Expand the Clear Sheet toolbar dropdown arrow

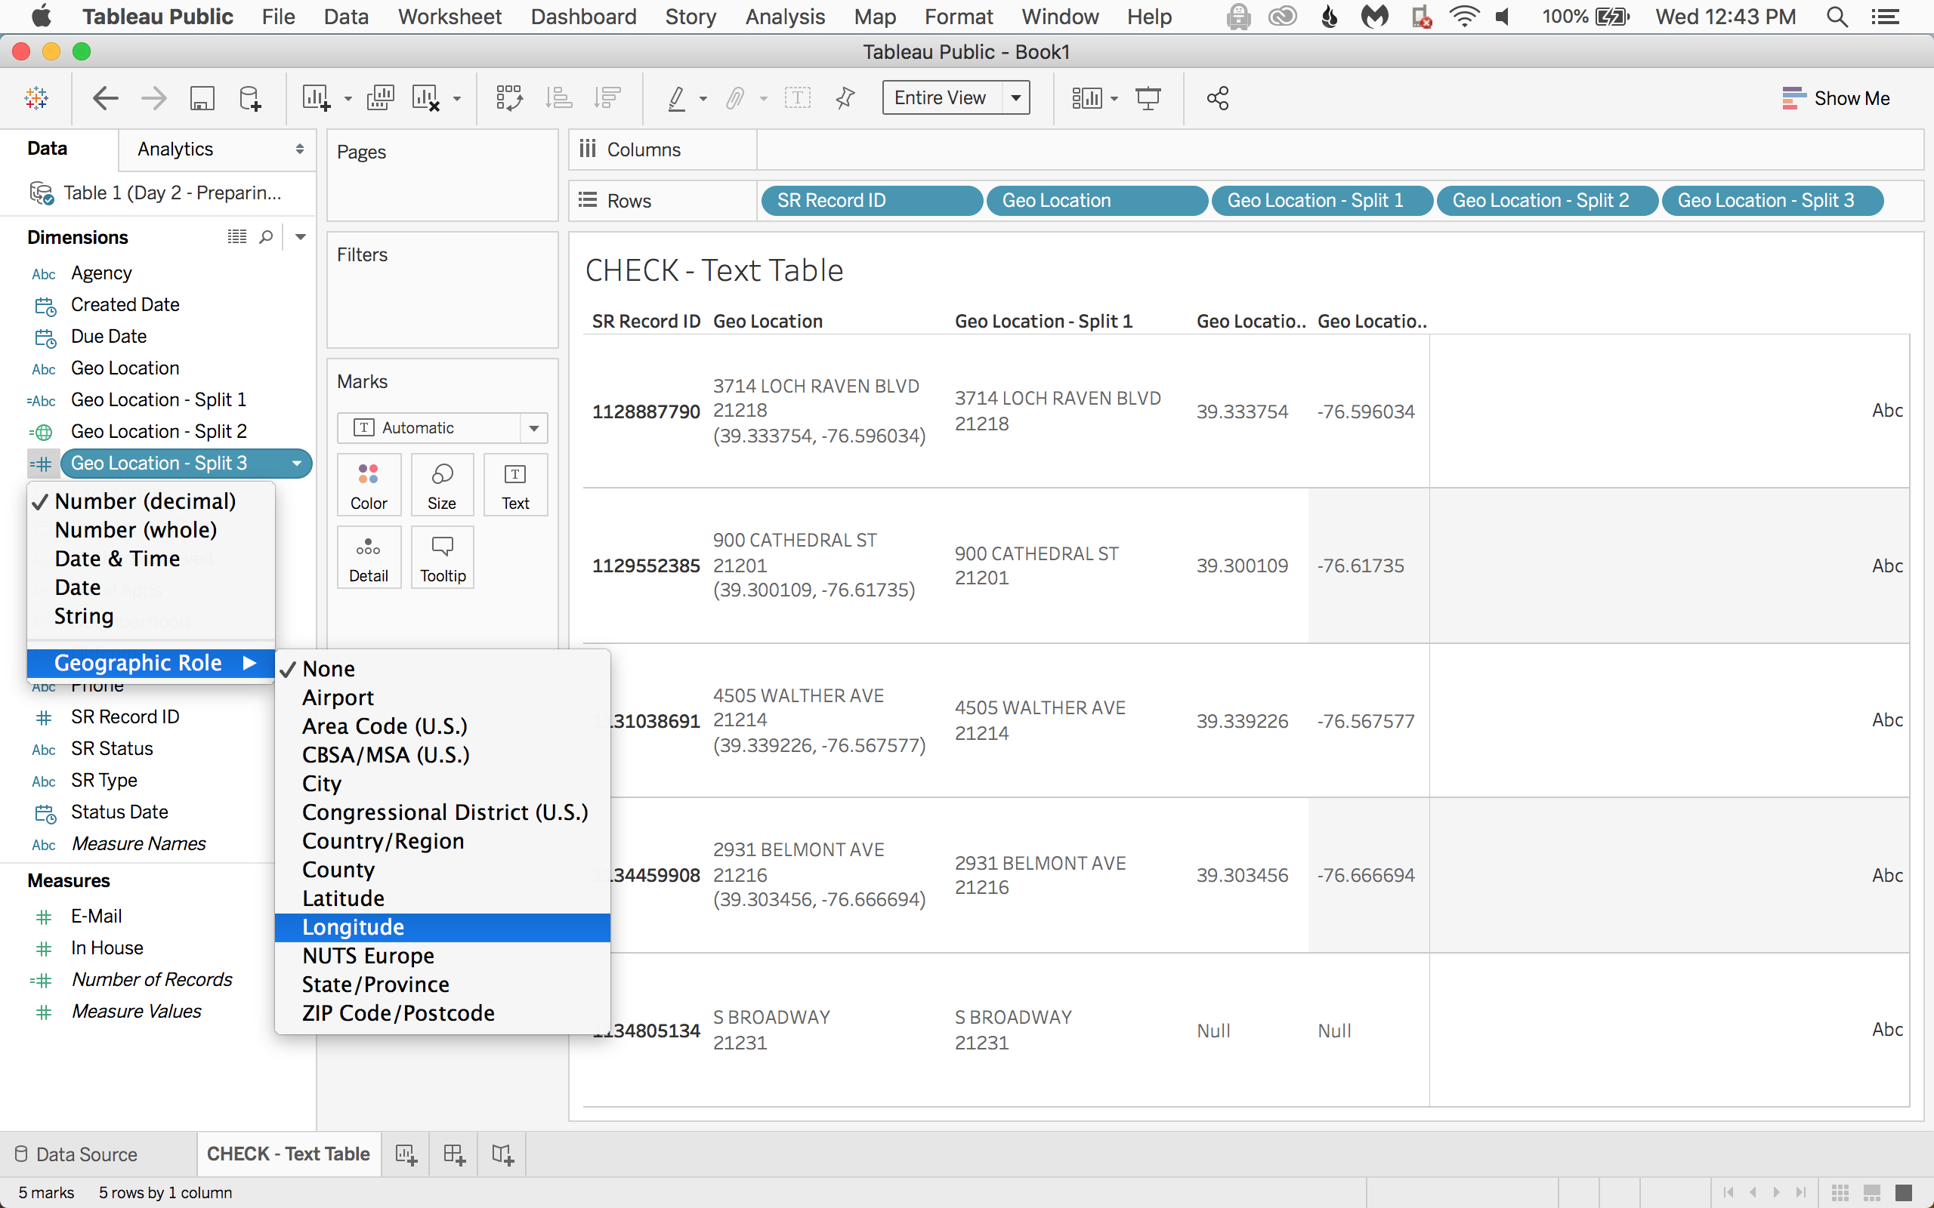[457, 99]
